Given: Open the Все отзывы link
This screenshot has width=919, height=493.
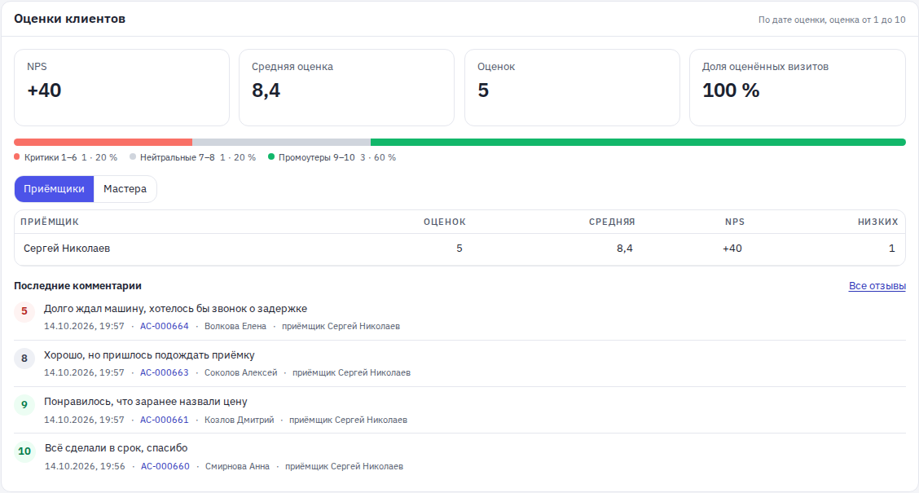Looking at the screenshot, I should [x=877, y=286].
